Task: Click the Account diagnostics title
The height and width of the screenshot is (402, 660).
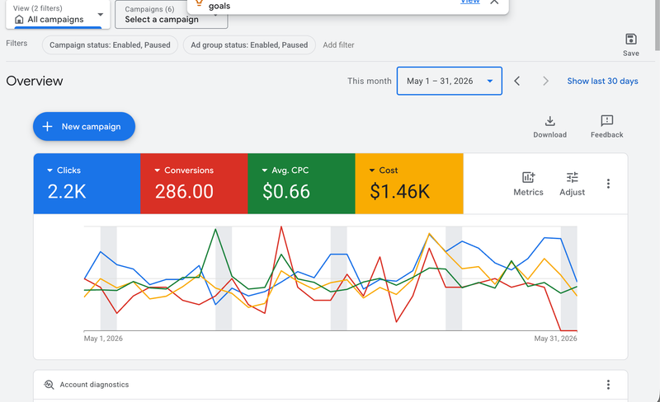Action: (x=94, y=385)
